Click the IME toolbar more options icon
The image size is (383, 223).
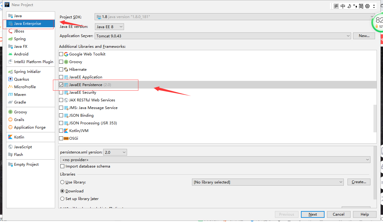click(374, 6)
